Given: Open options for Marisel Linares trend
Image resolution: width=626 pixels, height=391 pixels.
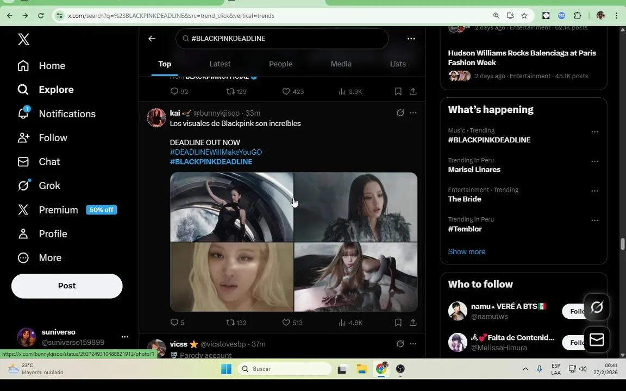Looking at the screenshot, I should tap(595, 161).
